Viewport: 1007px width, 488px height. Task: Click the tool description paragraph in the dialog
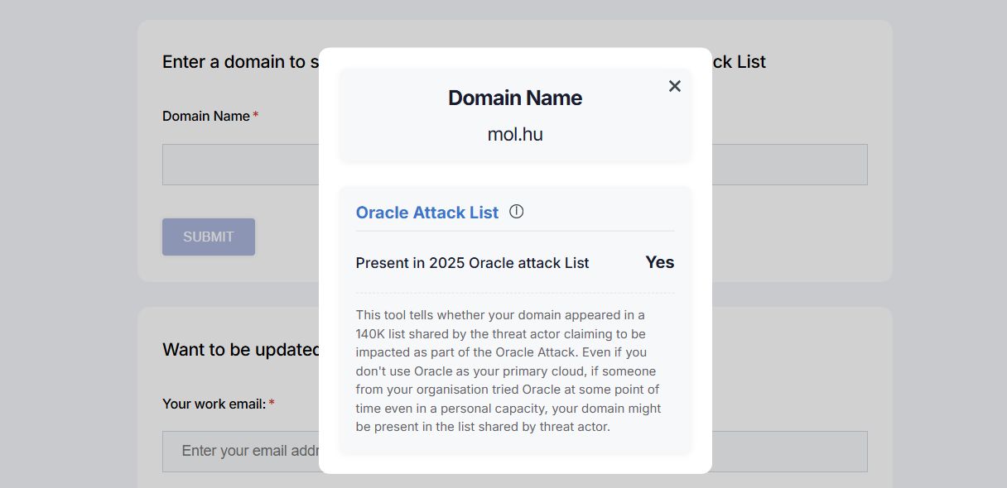click(508, 371)
